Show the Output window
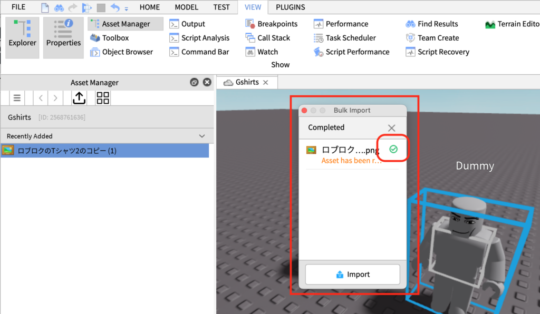This screenshot has height=314, width=540. pos(187,24)
